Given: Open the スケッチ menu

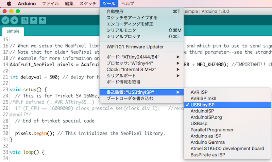Looking at the screenshot, I should pyautogui.click(x=88, y=3).
